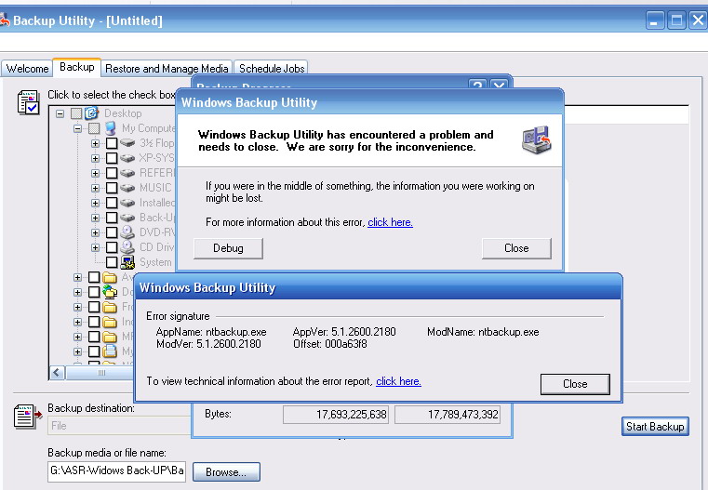Click the tree's horizontal scrollbar thumb
The image size is (708, 490).
coord(100,373)
